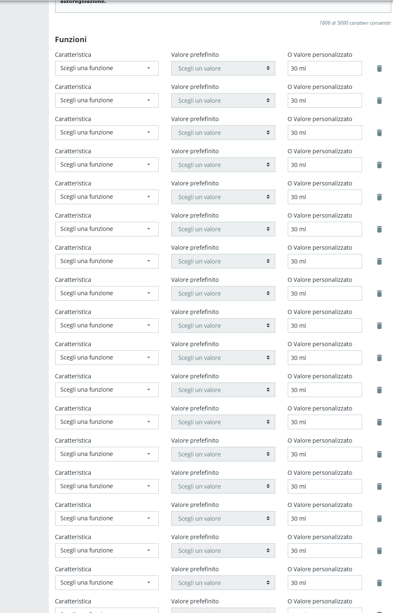
Task: Click trash icon of first Funzioni row
Action: pyautogui.click(x=379, y=68)
